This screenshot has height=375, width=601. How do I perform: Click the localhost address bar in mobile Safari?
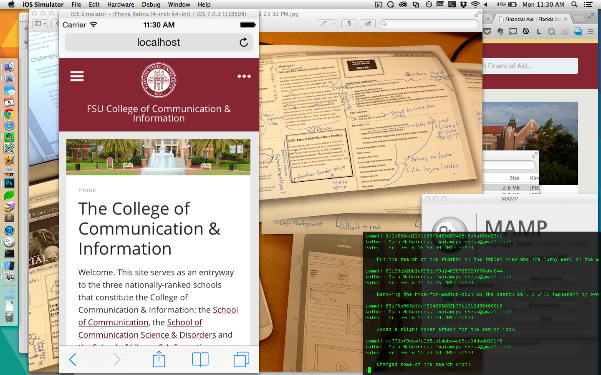159,42
